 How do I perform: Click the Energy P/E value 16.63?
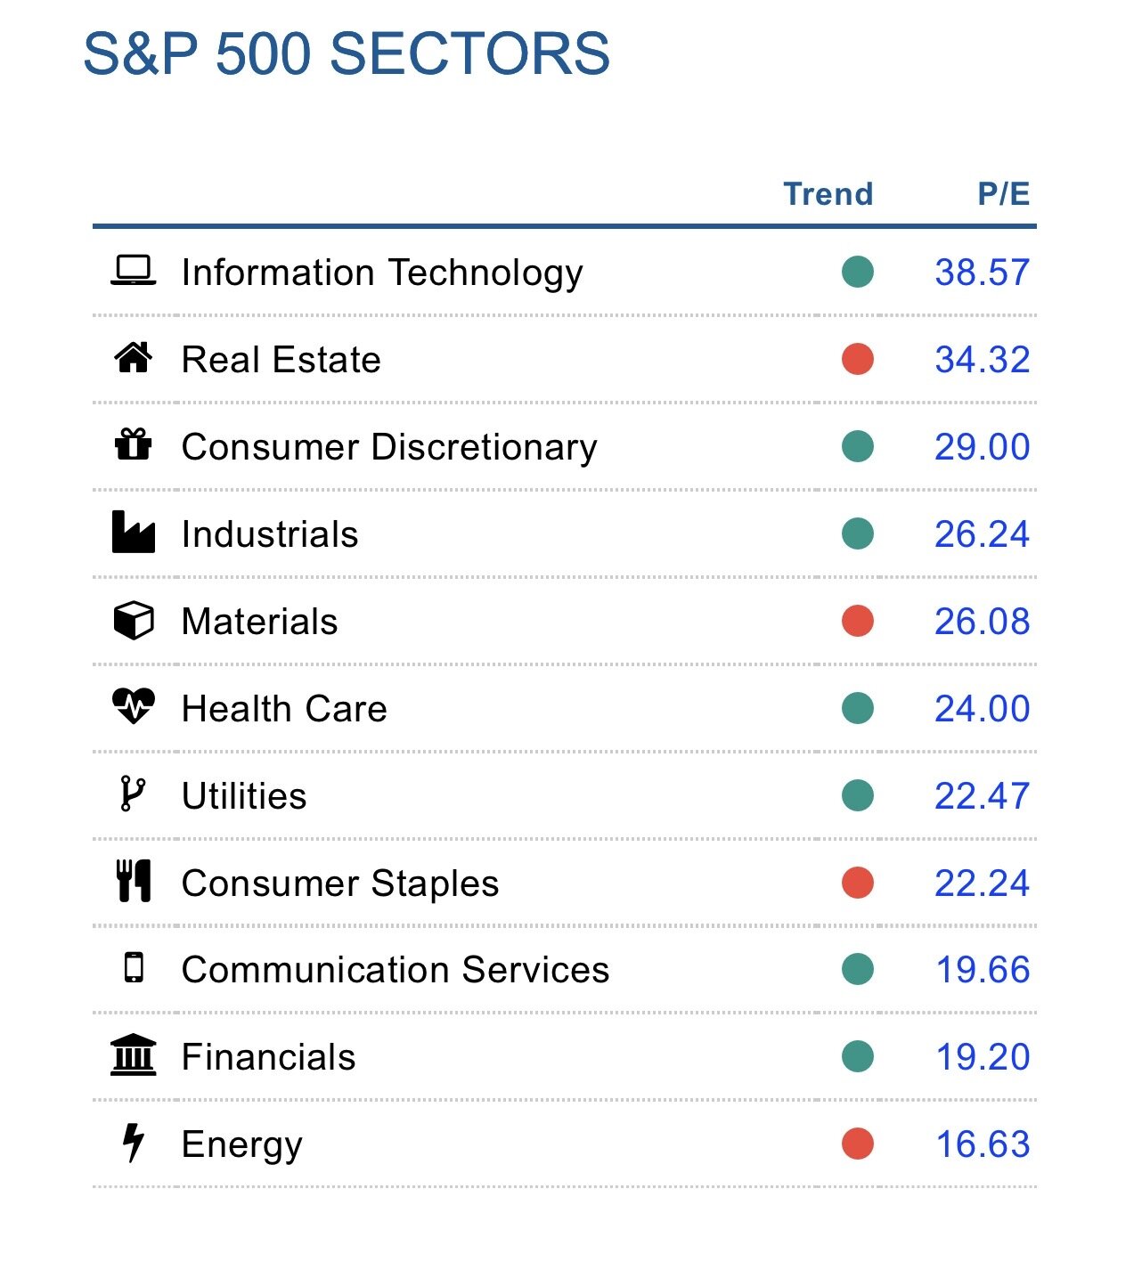[x=982, y=1144]
